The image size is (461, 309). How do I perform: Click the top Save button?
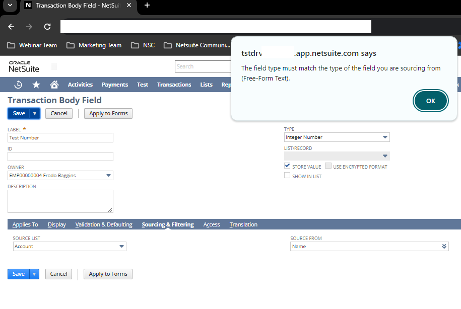tap(19, 113)
